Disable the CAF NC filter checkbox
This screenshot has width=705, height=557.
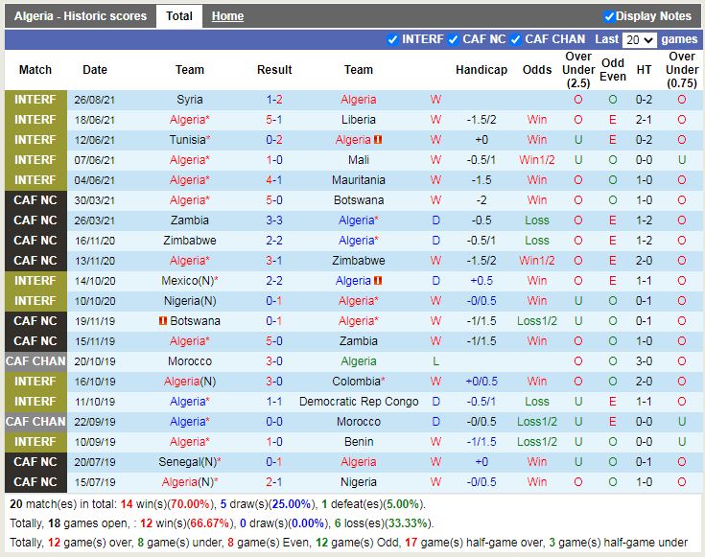(x=452, y=39)
